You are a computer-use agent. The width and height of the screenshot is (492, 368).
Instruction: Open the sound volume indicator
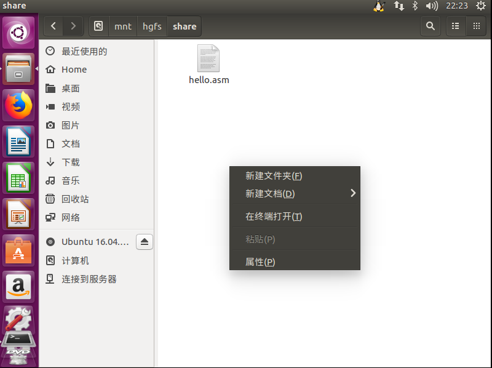432,6
